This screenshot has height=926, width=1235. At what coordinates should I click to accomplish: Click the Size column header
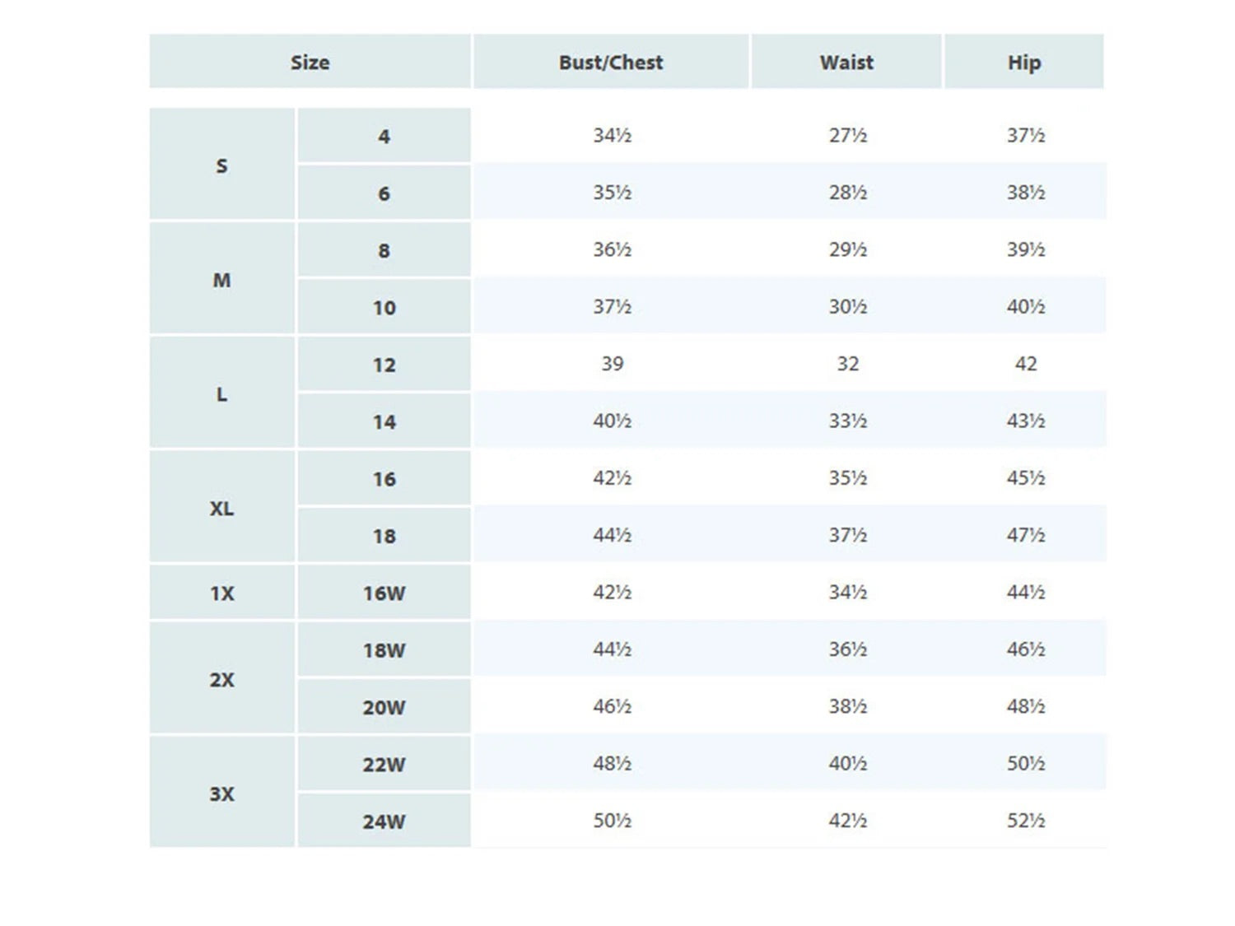pyautogui.click(x=310, y=62)
